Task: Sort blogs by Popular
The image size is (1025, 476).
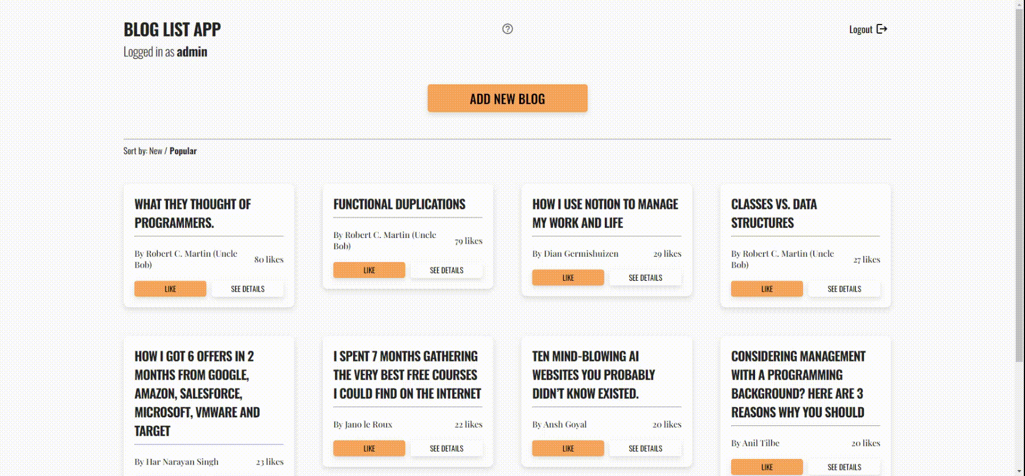Action: coord(183,151)
